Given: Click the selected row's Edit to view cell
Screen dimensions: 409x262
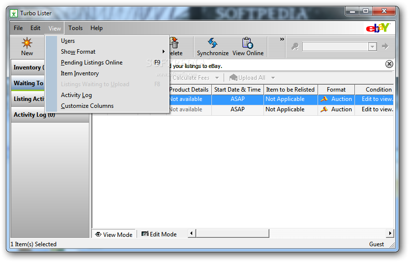Looking at the screenshot, I should (x=374, y=99).
